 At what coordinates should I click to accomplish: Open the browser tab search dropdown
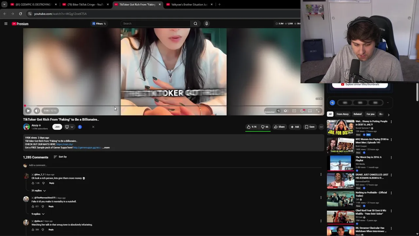4,5
